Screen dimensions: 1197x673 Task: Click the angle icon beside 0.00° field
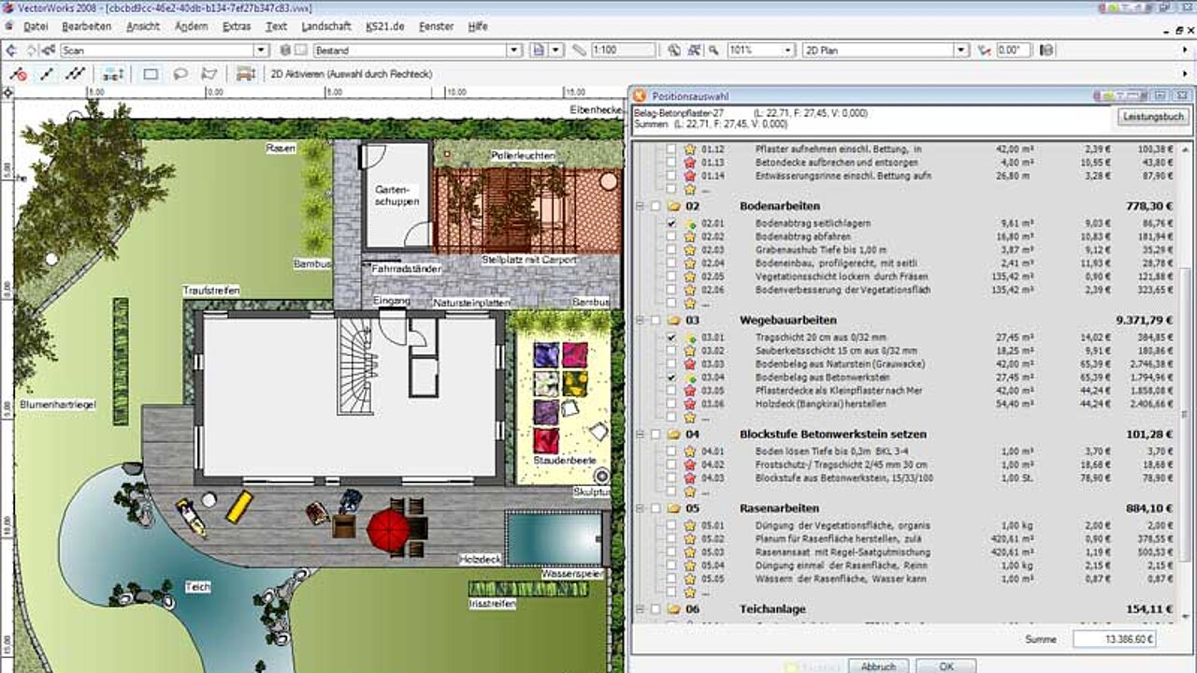[x=984, y=50]
